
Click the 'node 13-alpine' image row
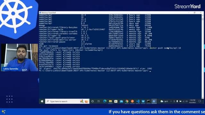[x=95, y=44]
